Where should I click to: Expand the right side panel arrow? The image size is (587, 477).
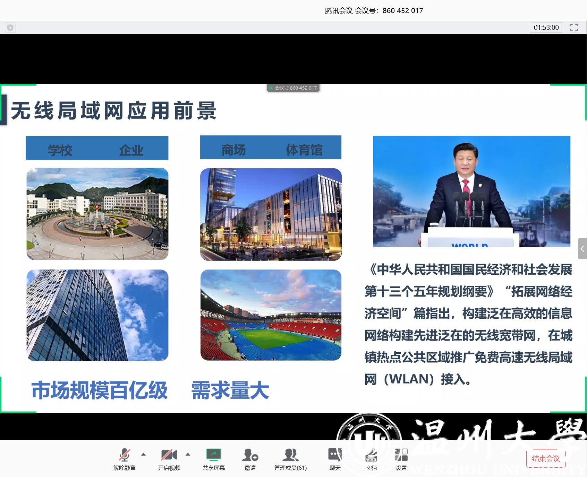[582, 249]
